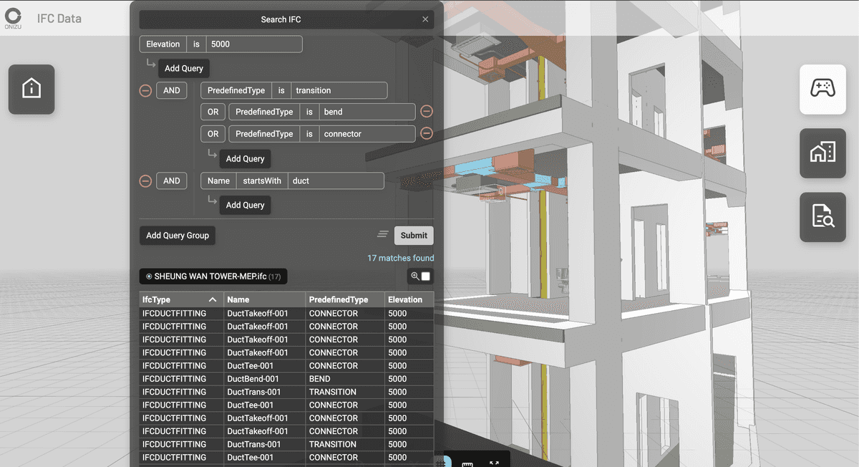
Task: Change the 'startsWith' operator on Name
Action: coord(262,181)
